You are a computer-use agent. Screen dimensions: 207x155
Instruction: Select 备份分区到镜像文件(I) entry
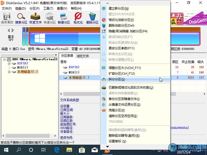(135, 99)
